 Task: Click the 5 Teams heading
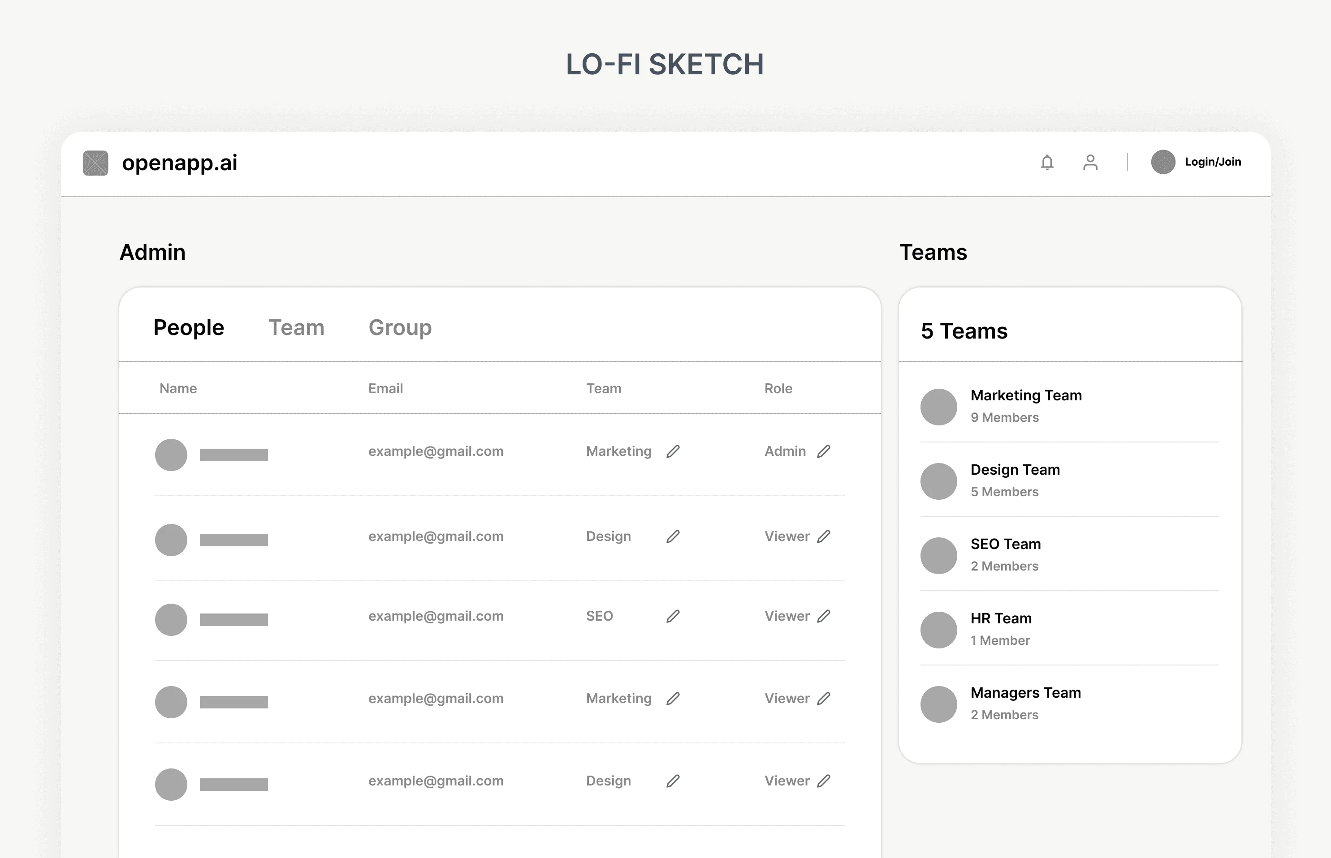pos(964,331)
